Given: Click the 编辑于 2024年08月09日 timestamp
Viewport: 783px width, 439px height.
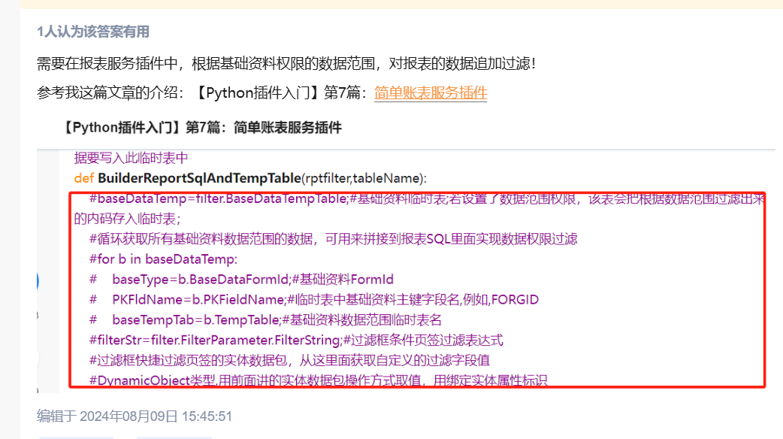Looking at the screenshot, I should click(x=135, y=416).
